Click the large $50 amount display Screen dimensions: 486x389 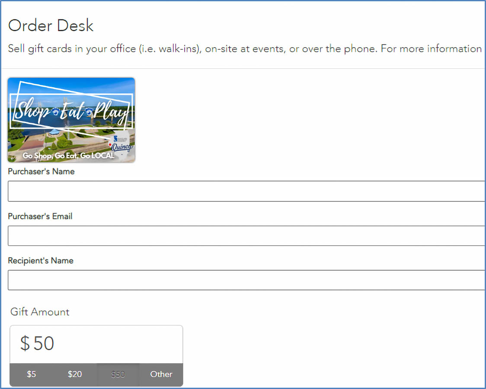44,344
